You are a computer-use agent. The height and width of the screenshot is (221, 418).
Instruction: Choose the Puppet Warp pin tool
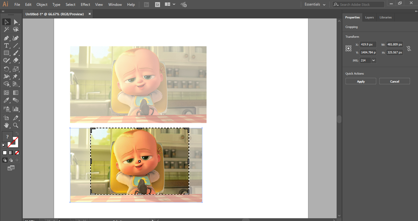pyautogui.click(x=16, y=76)
